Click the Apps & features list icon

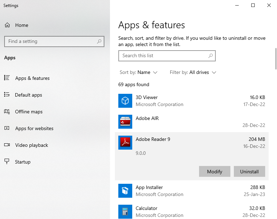click(7, 78)
